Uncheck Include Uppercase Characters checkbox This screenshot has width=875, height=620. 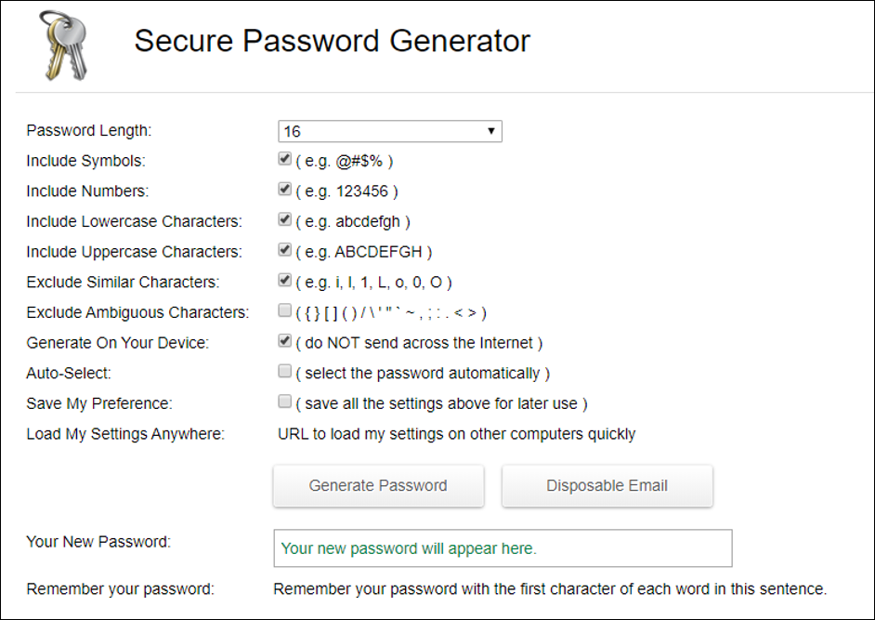click(x=285, y=251)
